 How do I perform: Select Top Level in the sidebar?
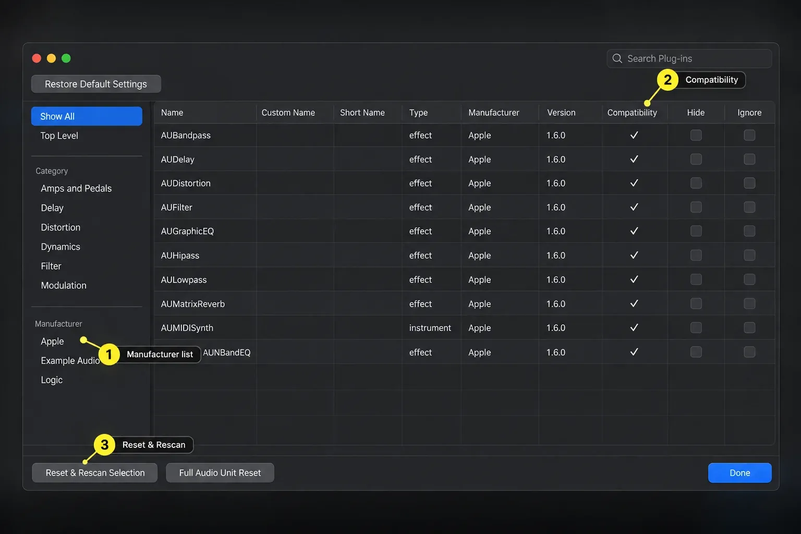pos(59,136)
